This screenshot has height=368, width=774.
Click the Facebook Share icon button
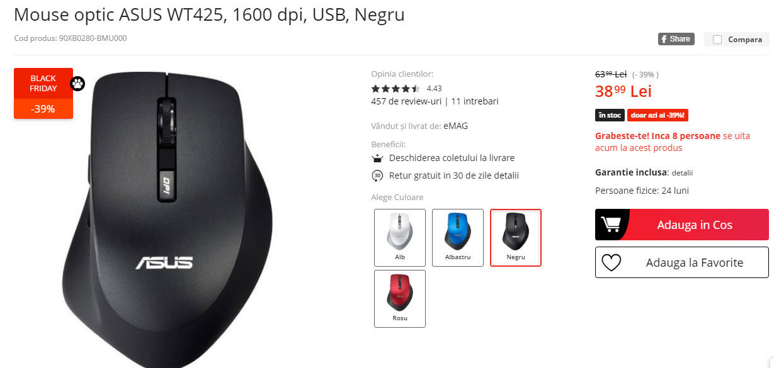[x=676, y=39]
